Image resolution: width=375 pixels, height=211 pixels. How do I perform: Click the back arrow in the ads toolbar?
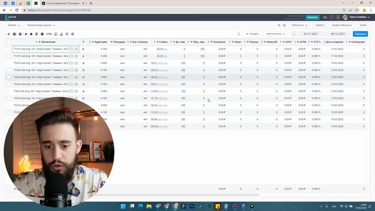point(9,34)
